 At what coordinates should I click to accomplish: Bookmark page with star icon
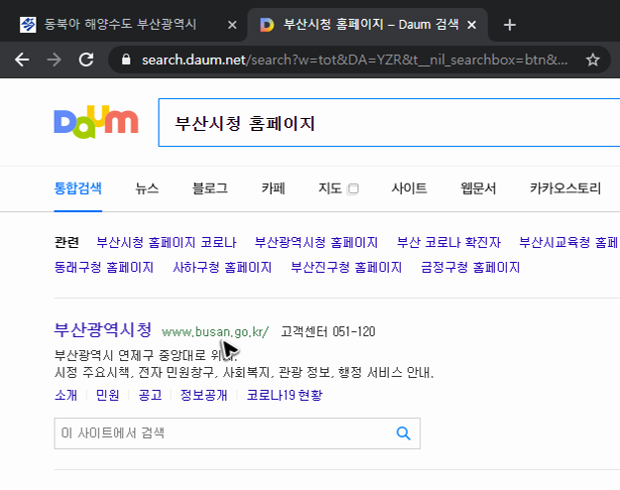[x=592, y=60]
